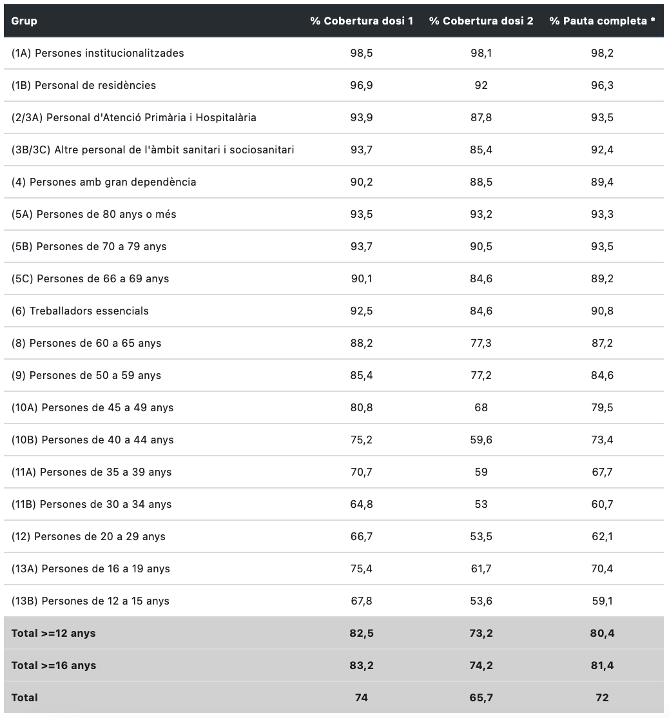Viewport: 669px width, 718px height.
Task: Click the 'Grup' column header
Action: (24, 21)
